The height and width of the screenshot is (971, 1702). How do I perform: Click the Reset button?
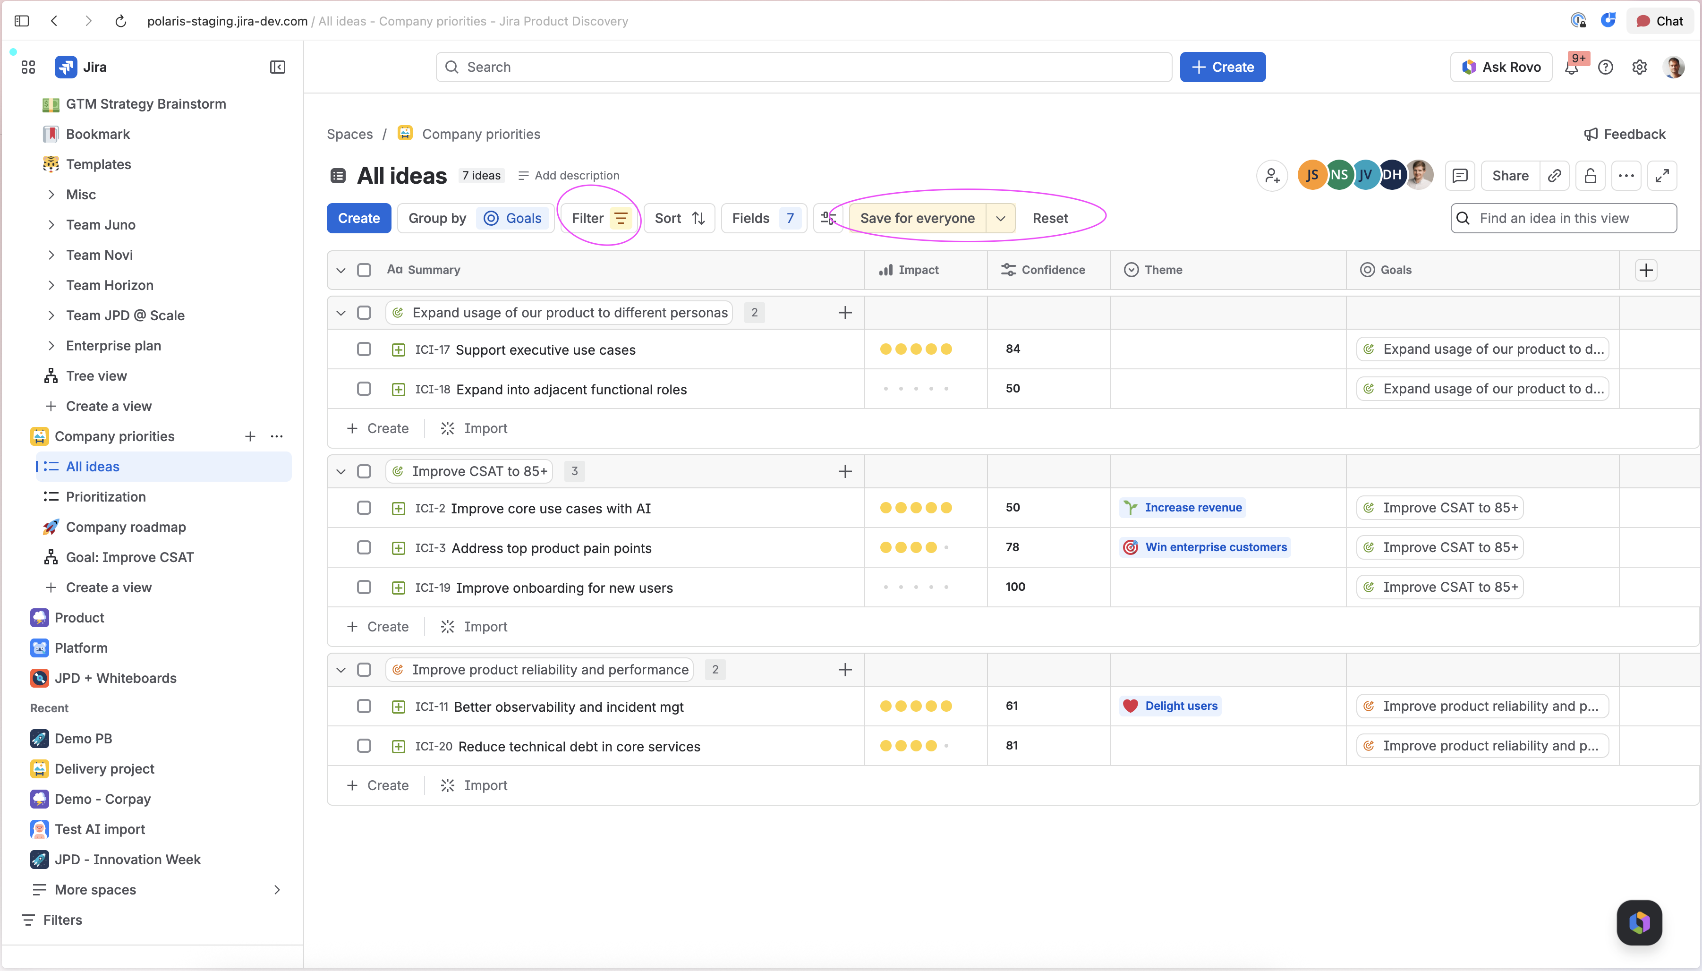point(1050,218)
